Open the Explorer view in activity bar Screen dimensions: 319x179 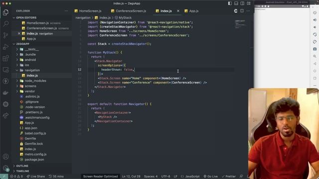(5, 12)
